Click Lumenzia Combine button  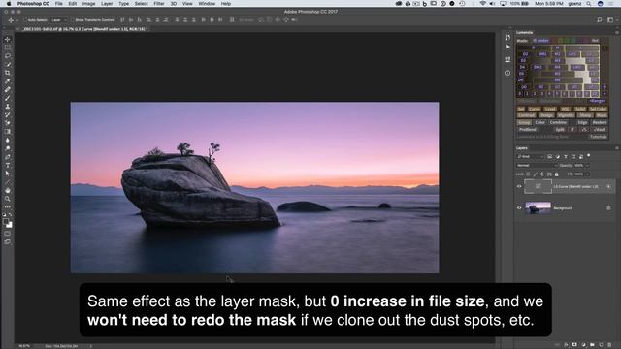pyautogui.click(x=559, y=123)
